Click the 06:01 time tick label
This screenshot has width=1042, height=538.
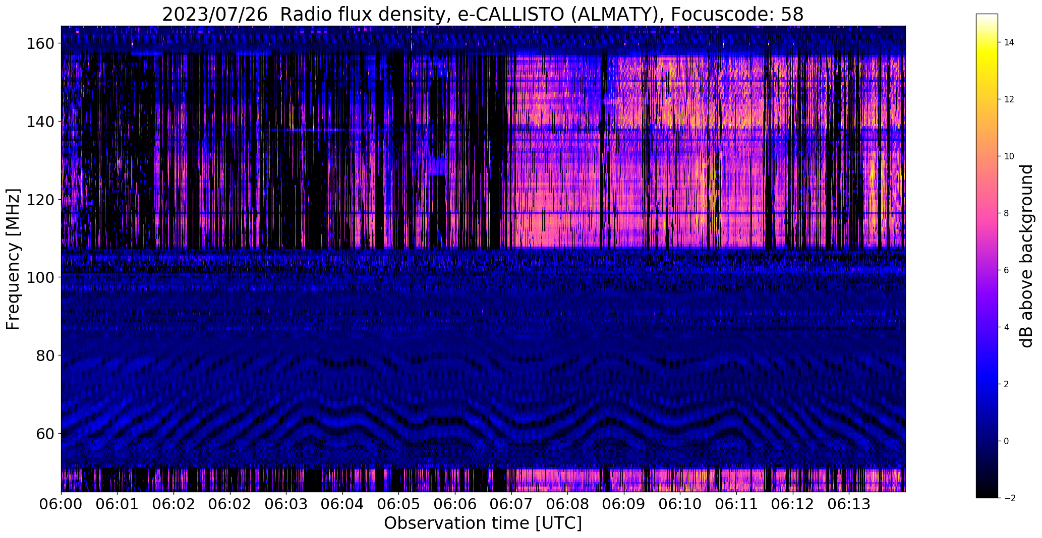click(x=118, y=504)
